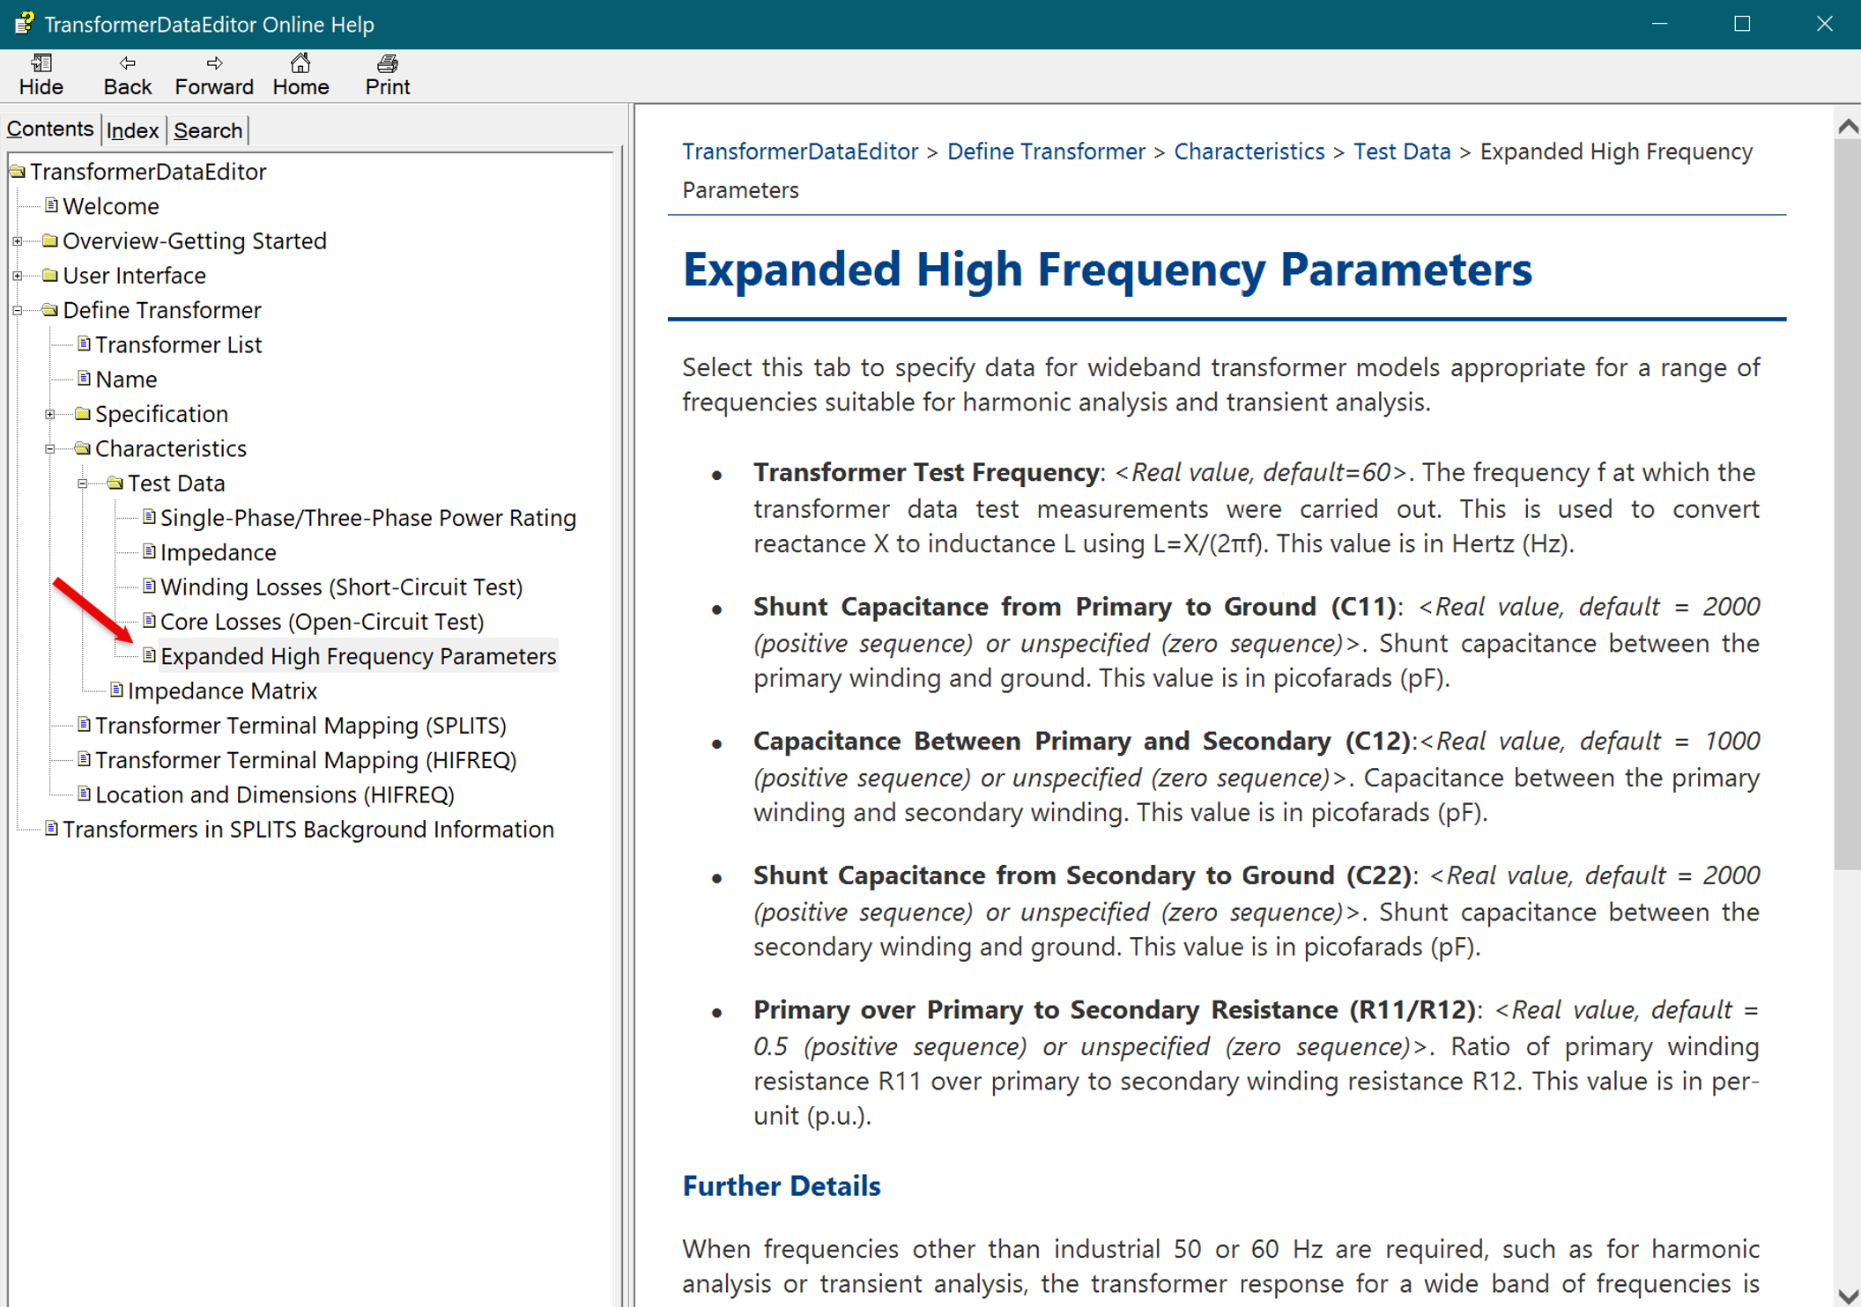Click the Welcome page icon
Image resolution: width=1861 pixels, height=1307 pixels.
[51, 205]
